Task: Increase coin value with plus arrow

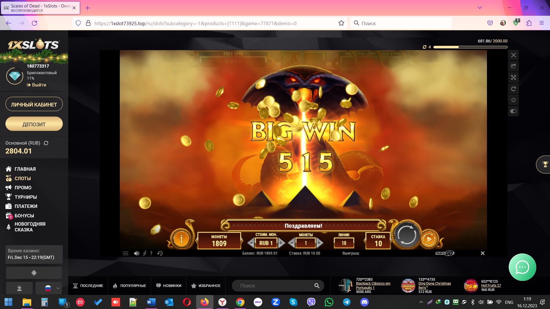Action: (x=281, y=243)
